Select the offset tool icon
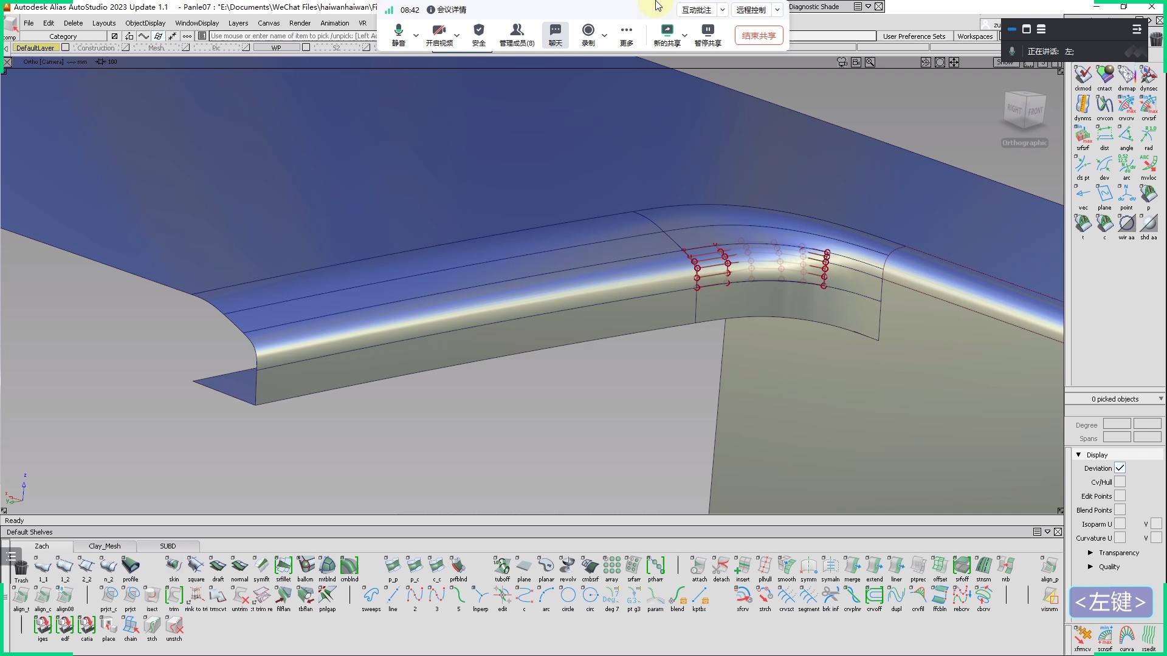Screen dimensions: 1167x656 point(940,566)
